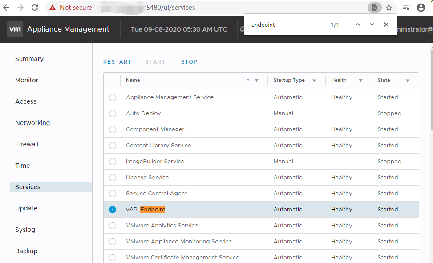Click the State column header
This screenshot has width=433, height=263.
tap(384, 81)
